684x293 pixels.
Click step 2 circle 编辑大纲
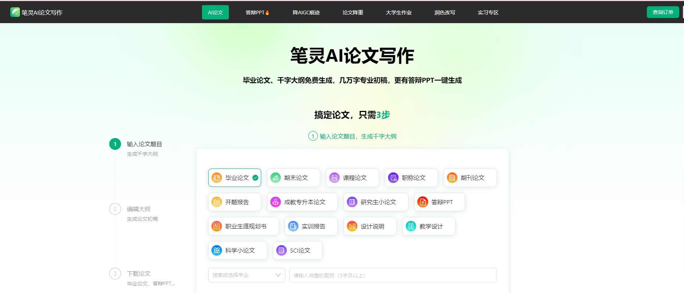tap(115, 209)
